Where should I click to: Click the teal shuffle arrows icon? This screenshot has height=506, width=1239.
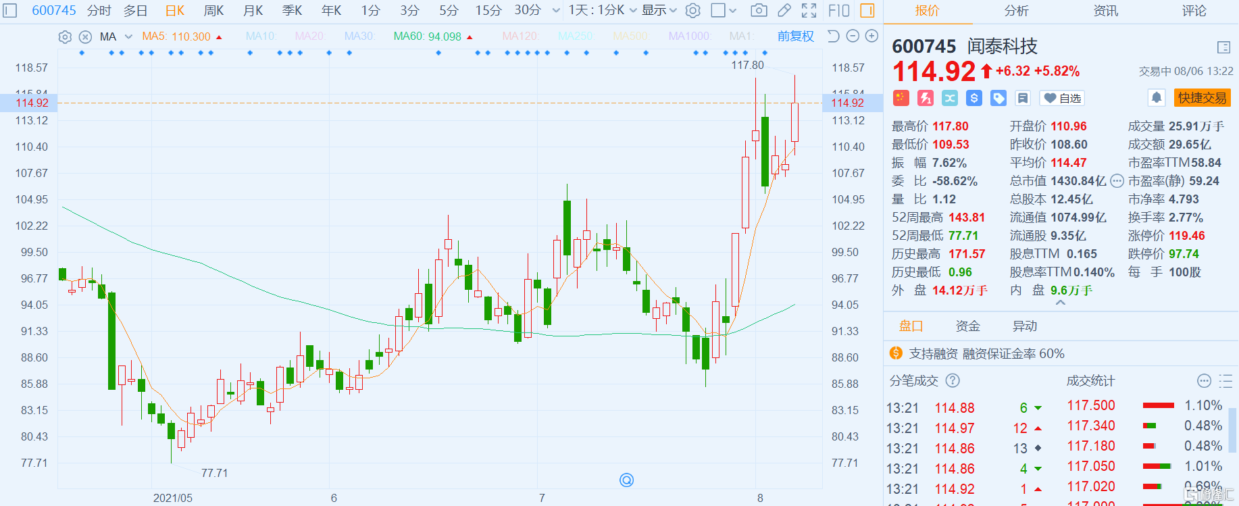point(950,98)
